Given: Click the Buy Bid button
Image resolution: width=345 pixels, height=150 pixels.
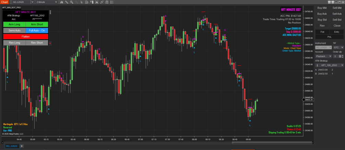Looking at the screenshot, I should [322, 20].
